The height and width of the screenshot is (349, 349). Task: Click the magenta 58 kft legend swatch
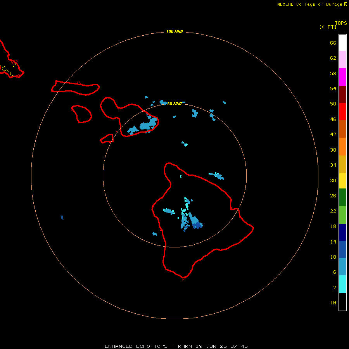click(342, 77)
